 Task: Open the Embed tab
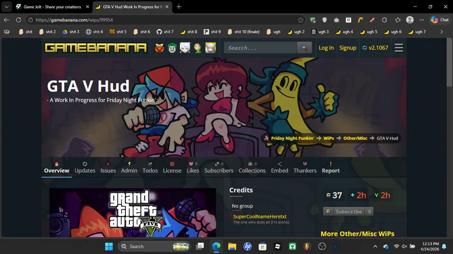tap(279, 168)
